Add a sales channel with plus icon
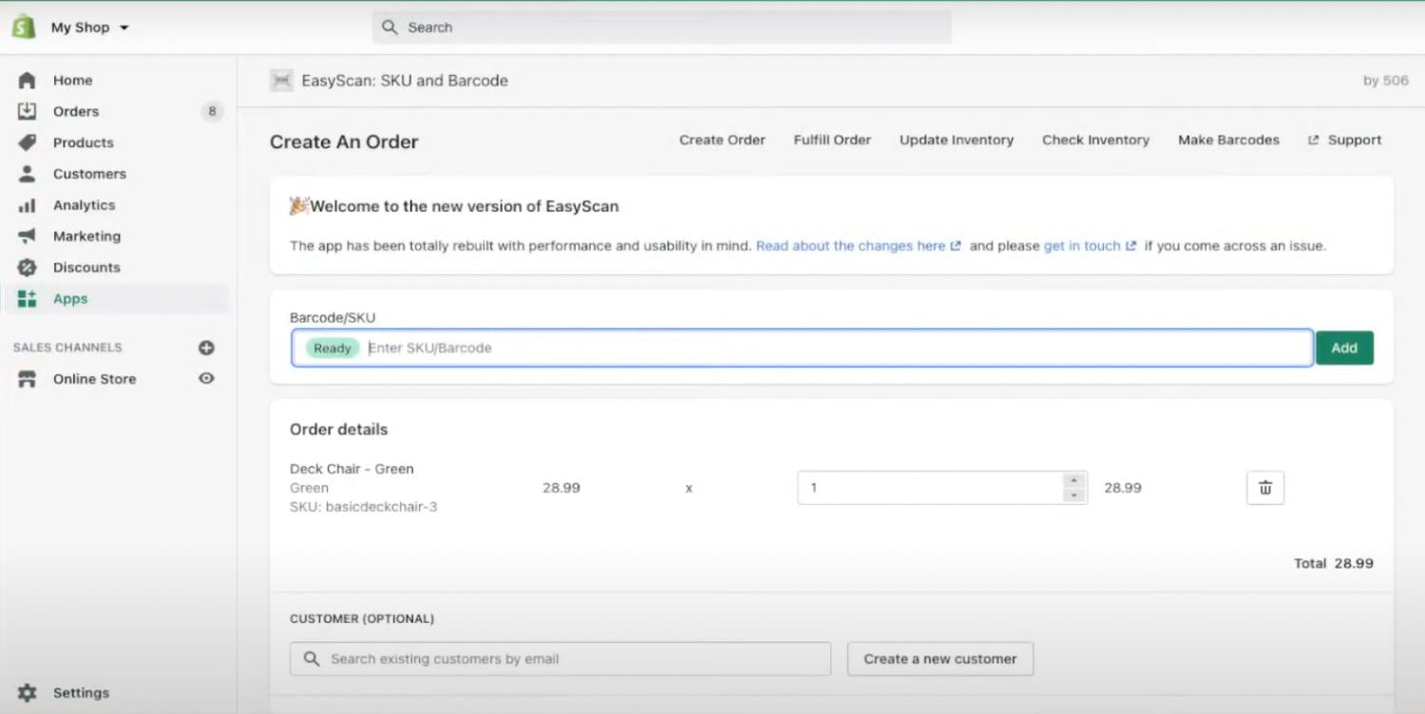Screen dimensions: 1425x714 tap(206, 348)
